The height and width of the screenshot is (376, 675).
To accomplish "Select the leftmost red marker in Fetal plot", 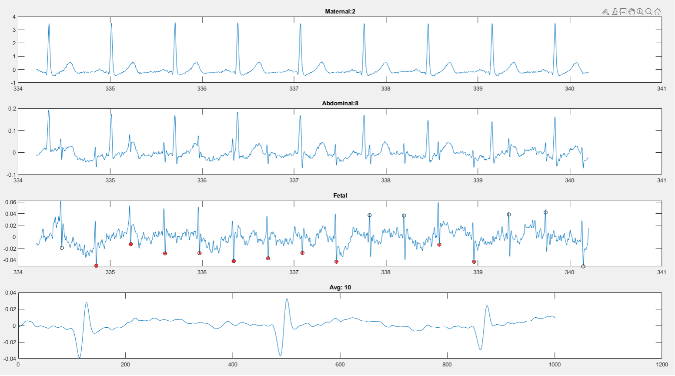I will tap(96, 265).
